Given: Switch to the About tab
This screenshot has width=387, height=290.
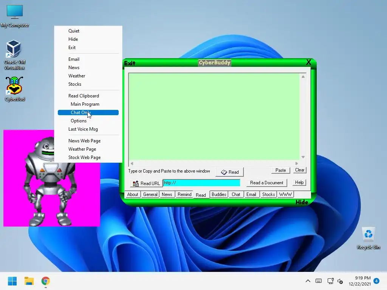Looking at the screenshot, I should (133, 194).
